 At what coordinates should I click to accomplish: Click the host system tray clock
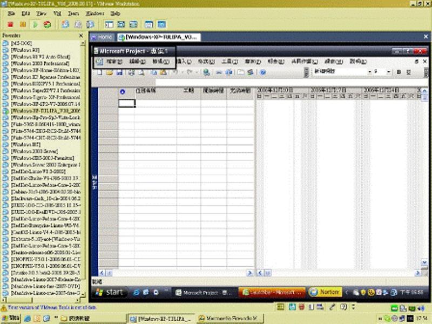tap(422, 319)
